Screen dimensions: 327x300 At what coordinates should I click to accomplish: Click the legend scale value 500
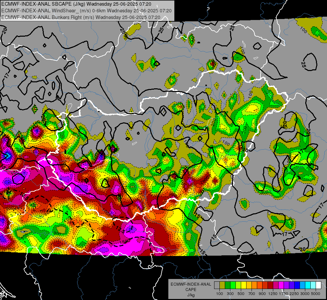(x=241, y=294)
